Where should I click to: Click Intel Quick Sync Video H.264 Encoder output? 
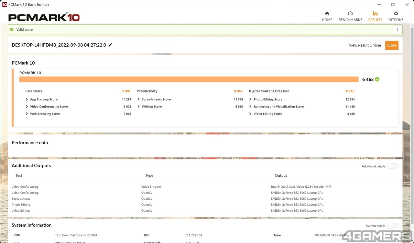pyautogui.click(x=301, y=187)
